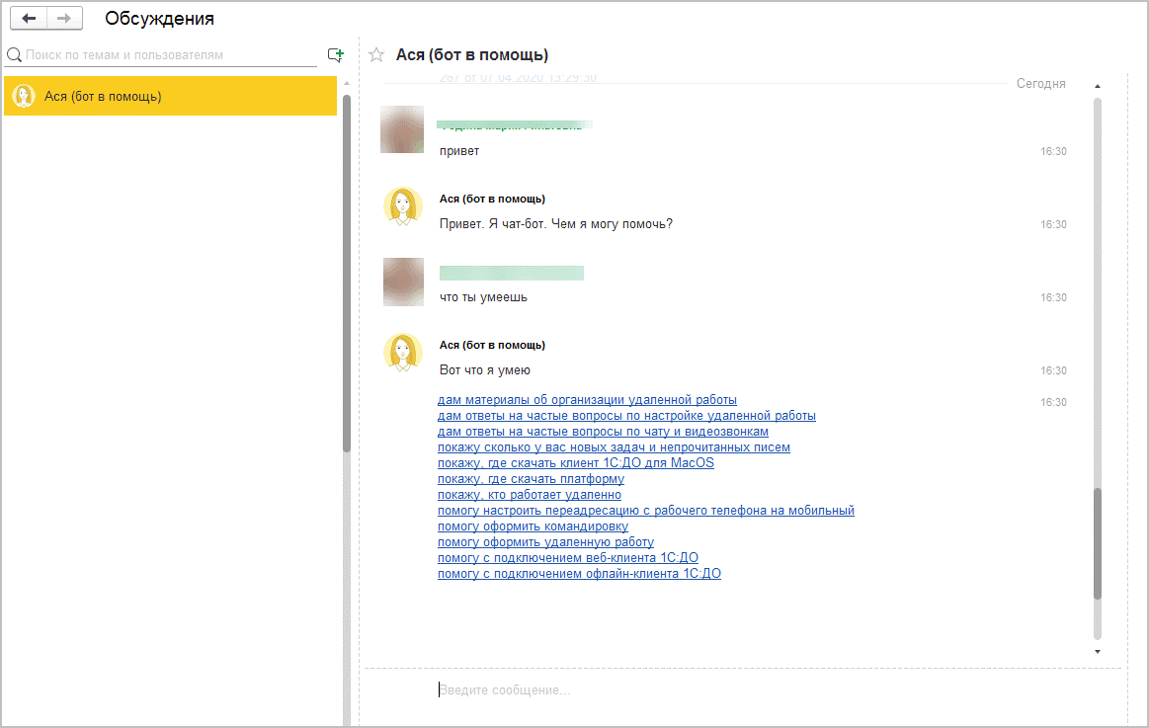Click the back navigation arrow
Image resolution: width=1149 pixels, height=728 pixels.
click(x=29, y=19)
